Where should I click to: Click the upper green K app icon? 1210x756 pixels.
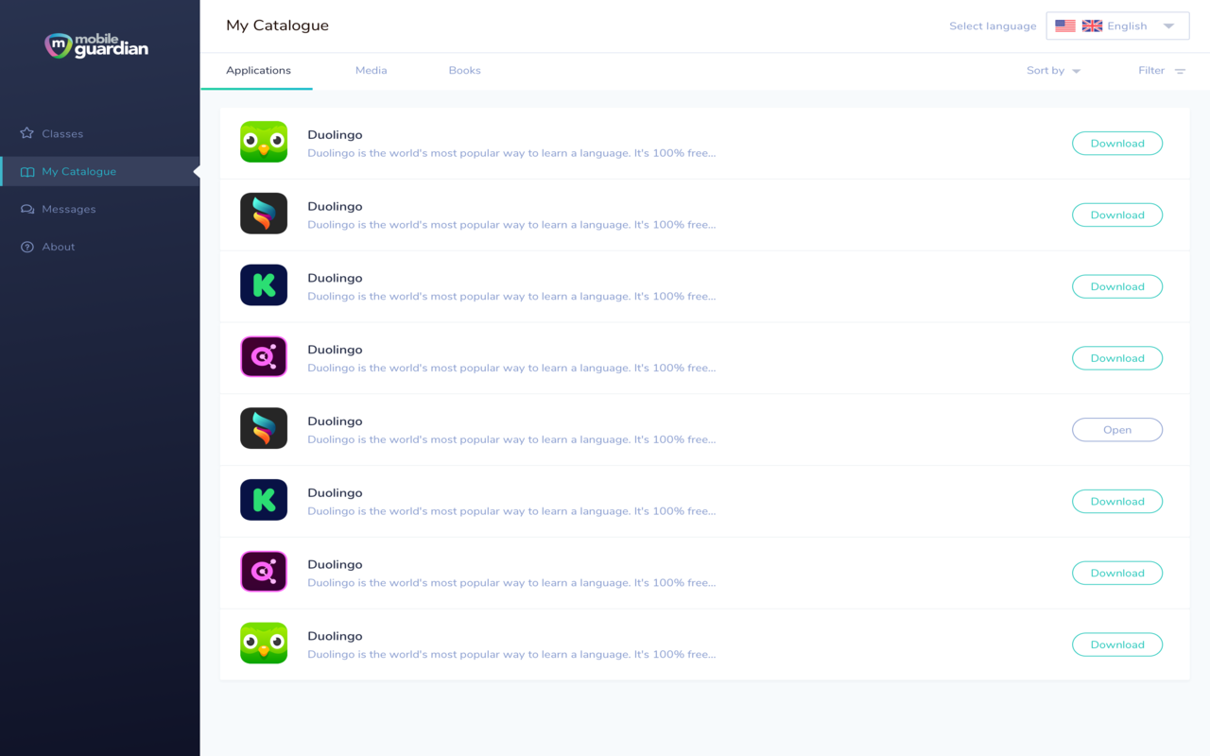click(264, 285)
